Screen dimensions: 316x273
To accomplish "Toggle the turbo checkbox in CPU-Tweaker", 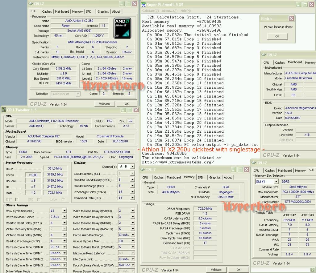I will (63, 199).
